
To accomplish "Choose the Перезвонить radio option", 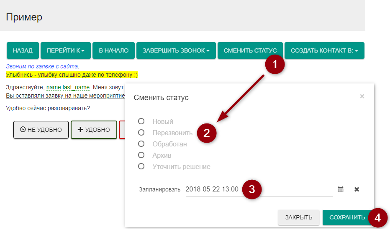I will 141,133.
